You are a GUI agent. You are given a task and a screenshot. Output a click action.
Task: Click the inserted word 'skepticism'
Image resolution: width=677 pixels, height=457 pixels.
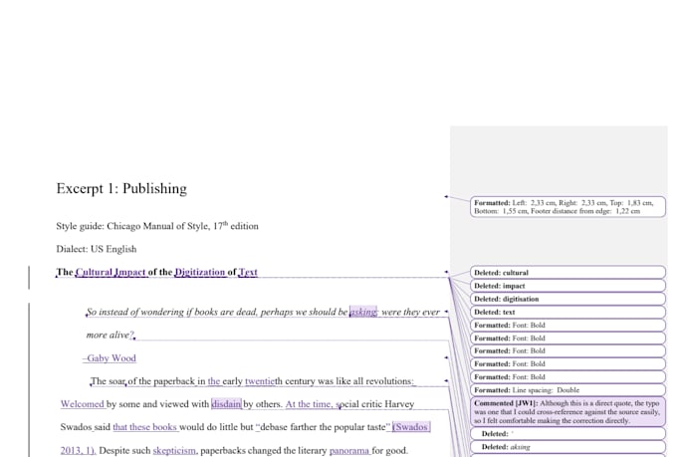[x=174, y=450]
